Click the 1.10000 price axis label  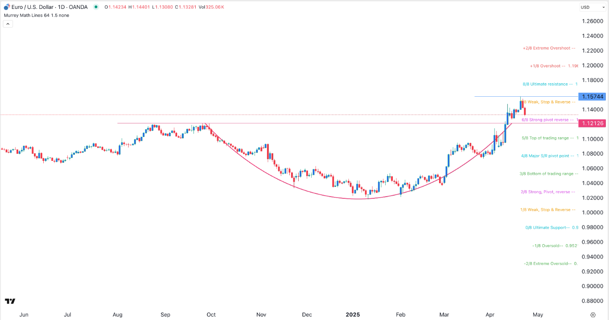pyautogui.click(x=593, y=139)
